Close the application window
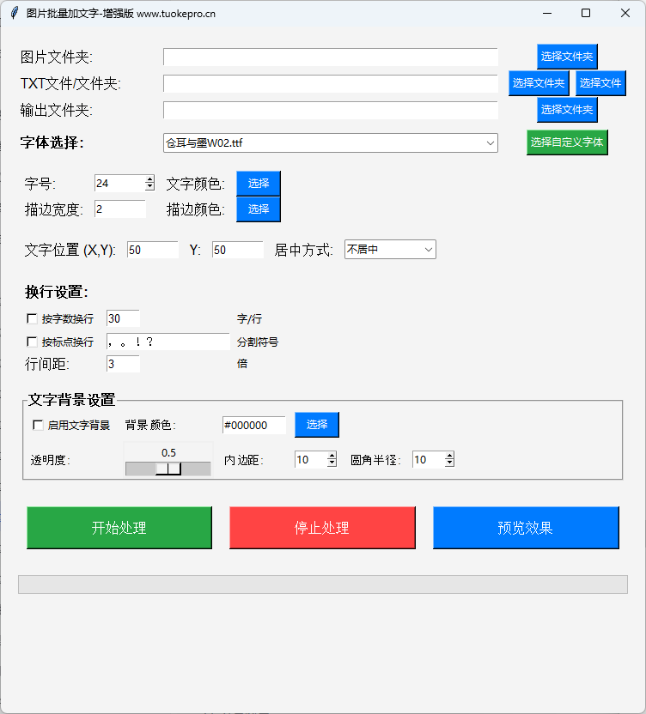 point(625,13)
